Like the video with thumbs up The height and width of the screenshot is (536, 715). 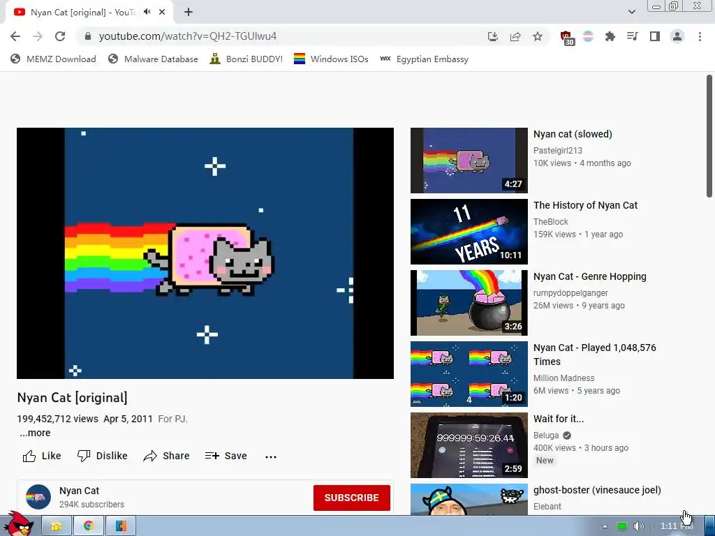[x=41, y=456]
